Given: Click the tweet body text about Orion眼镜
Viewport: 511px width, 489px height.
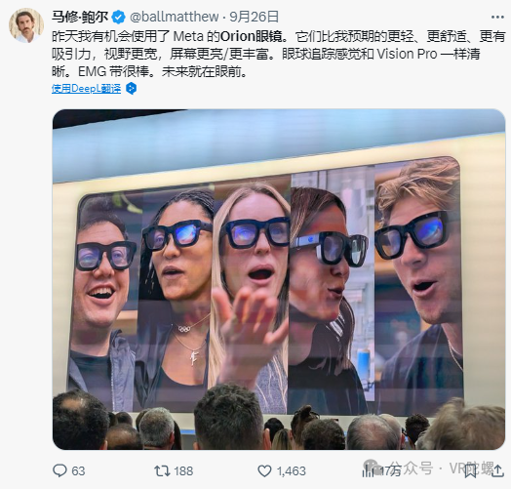Looking at the screenshot, I should 279,54.
